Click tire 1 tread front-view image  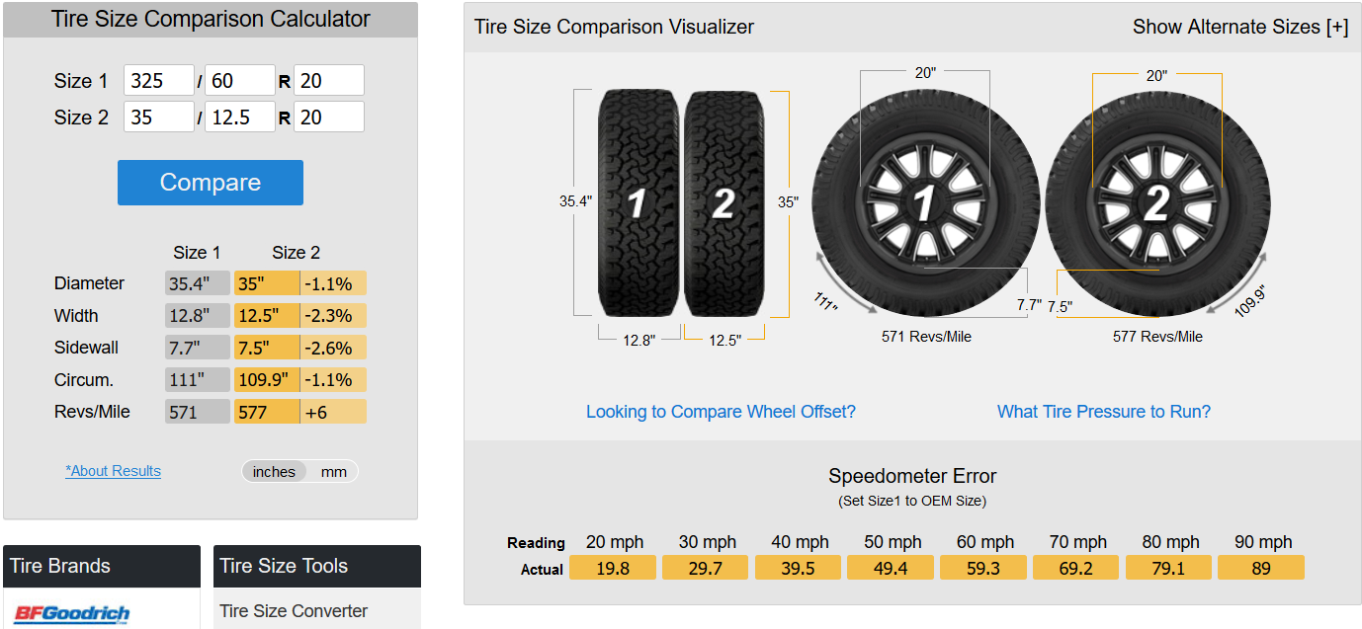(x=638, y=203)
